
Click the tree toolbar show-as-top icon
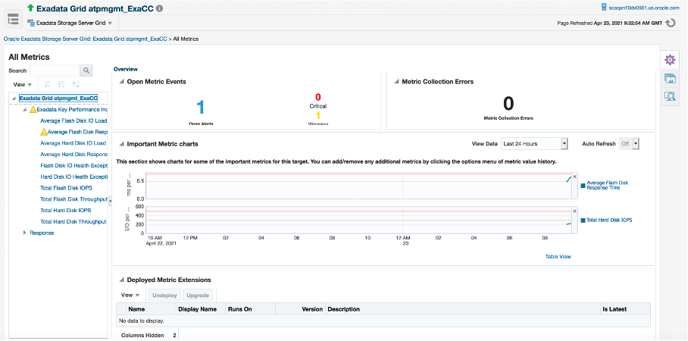tap(76, 84)
